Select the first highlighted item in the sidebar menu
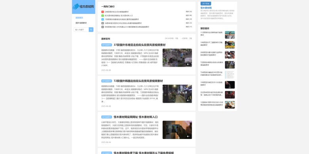The width and height of the screenshot is (309, 154). 79,18
